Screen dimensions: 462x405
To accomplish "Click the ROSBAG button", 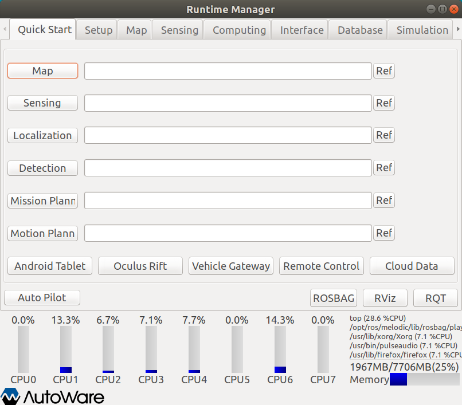I will point(333,297).
